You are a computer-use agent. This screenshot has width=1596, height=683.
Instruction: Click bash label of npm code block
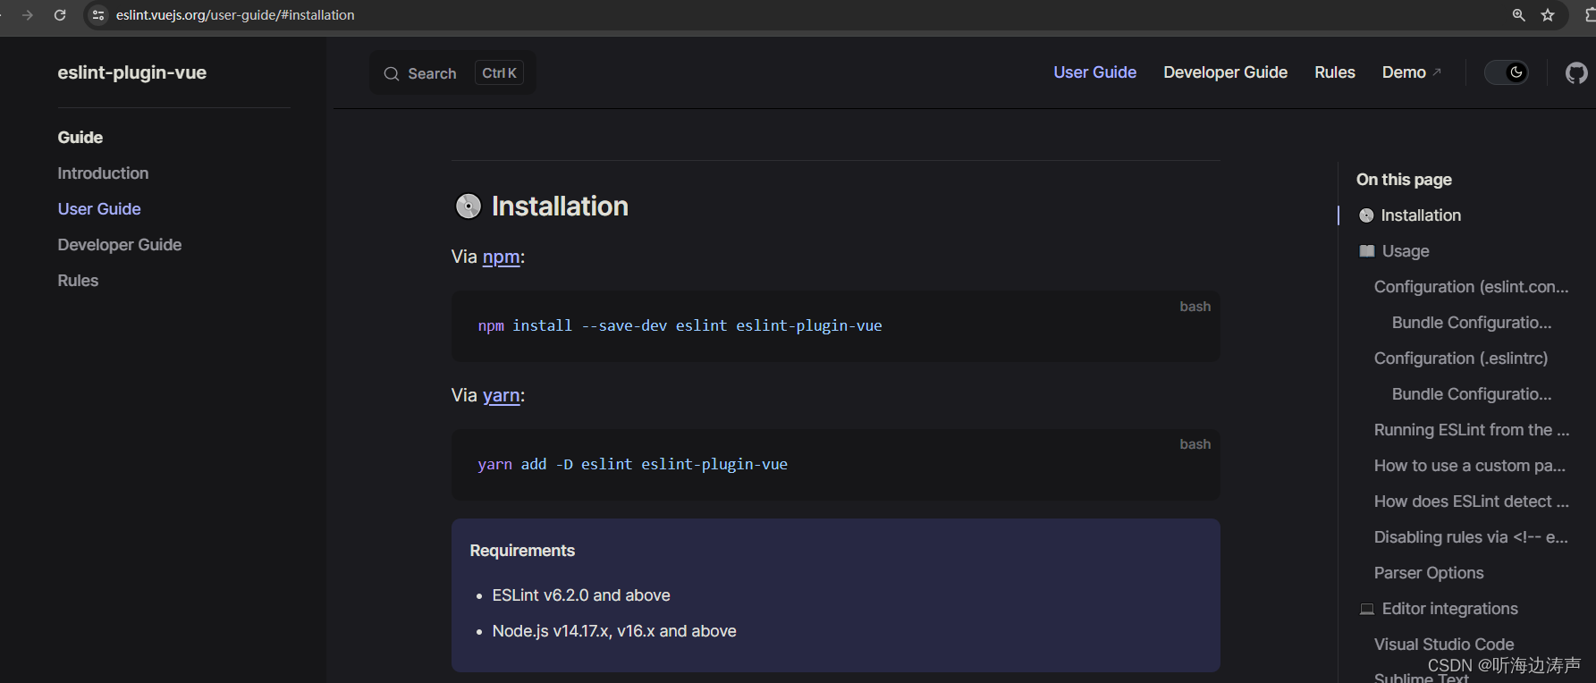point(1195,307)
